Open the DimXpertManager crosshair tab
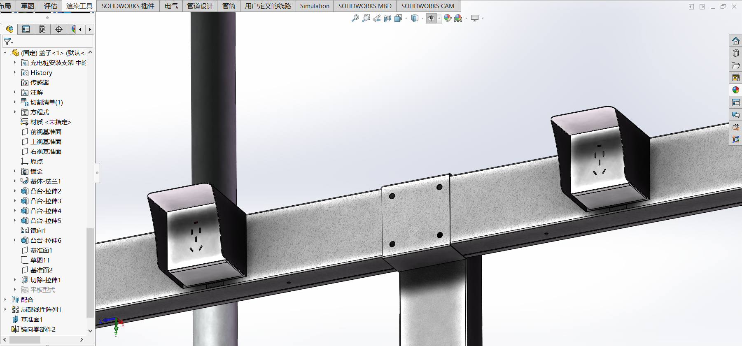This screenshot has width=742, height=346. [59, 29]
